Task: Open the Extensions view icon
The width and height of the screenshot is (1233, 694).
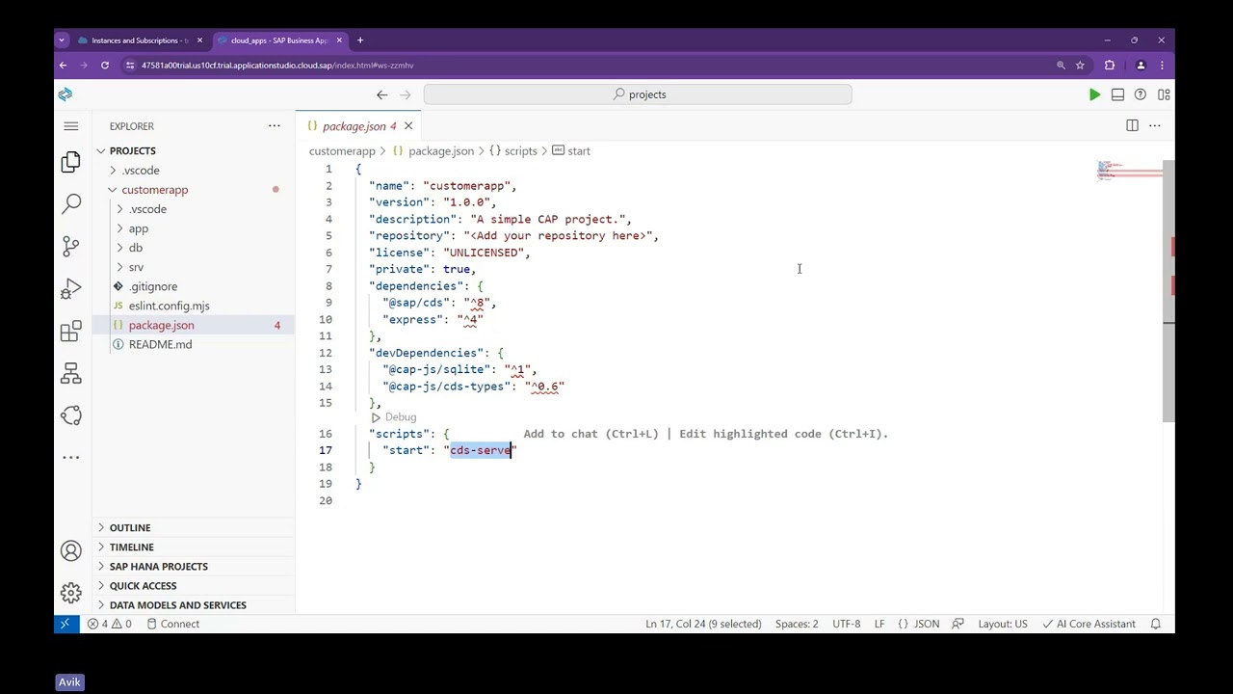Action: click(x=71, y=332)
